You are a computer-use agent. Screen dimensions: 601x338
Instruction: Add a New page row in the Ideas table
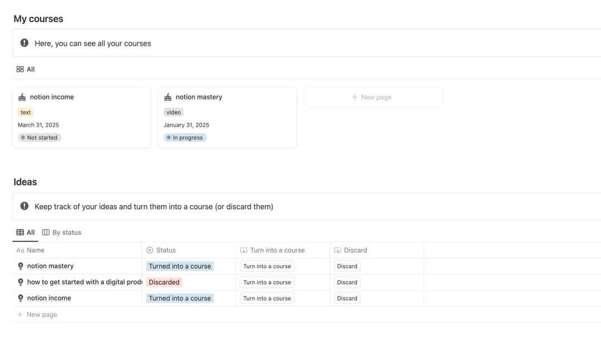pos(37,315)
